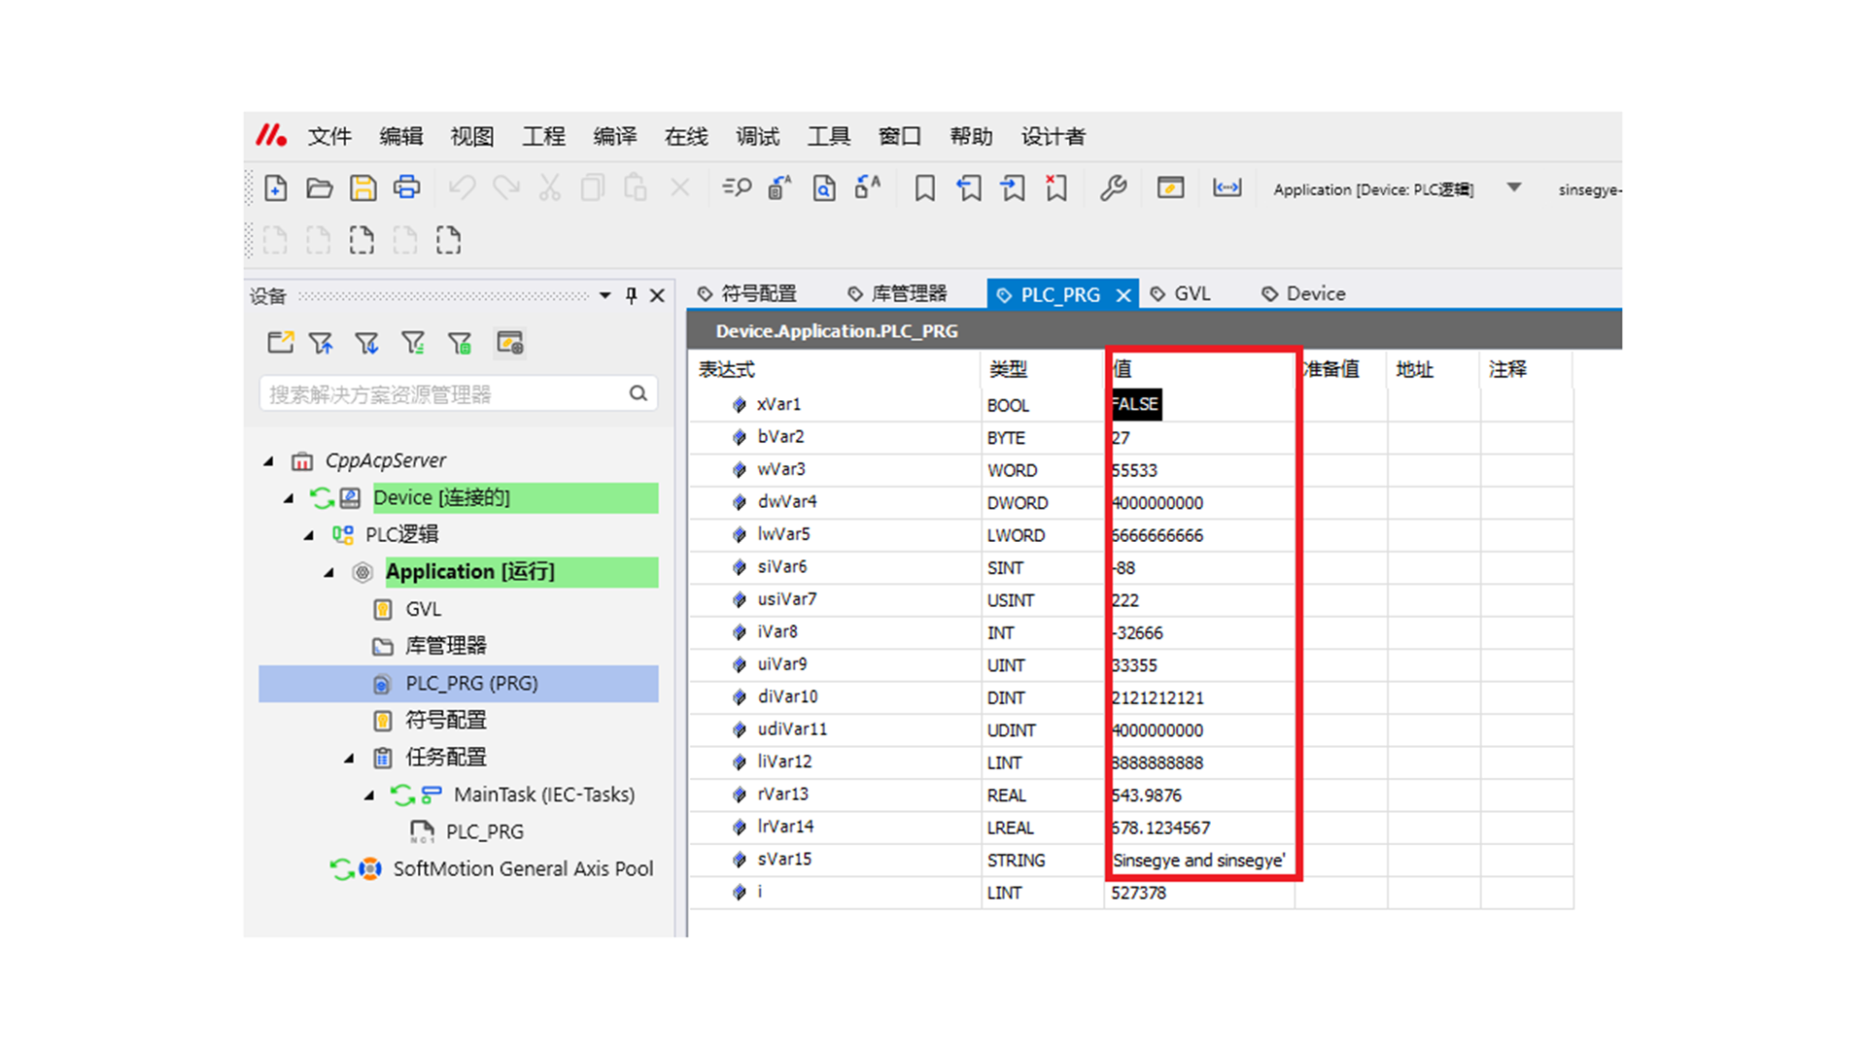Select Device [连接的] in tree
Image resolution: width=1866 pixels, height=1049 pixels.
pyautogui.click(x=441, y=498)
